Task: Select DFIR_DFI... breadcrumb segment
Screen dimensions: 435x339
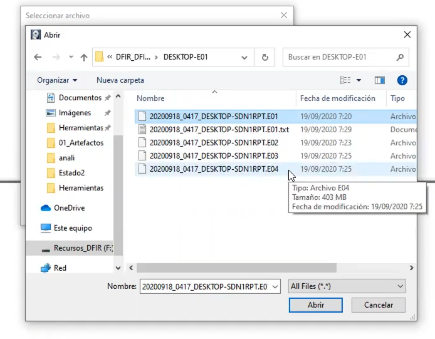Action: coord(133,57)
